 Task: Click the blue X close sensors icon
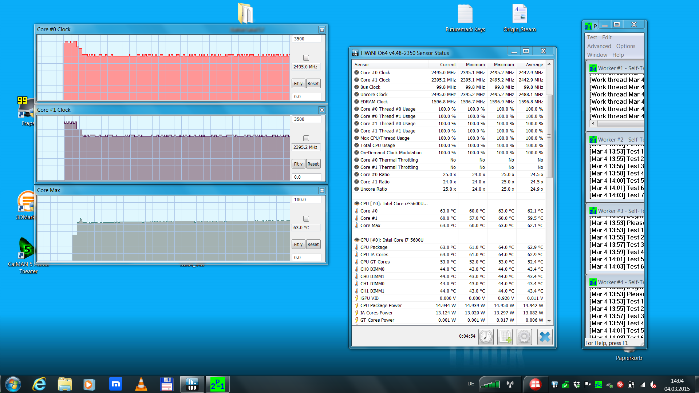pyautogui.click(x=545, y=337)
